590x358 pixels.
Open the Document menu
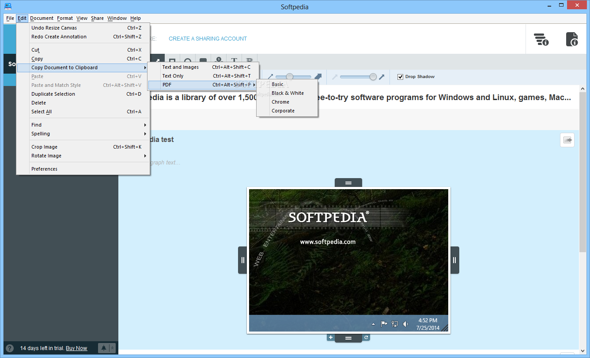click(42, 18)
